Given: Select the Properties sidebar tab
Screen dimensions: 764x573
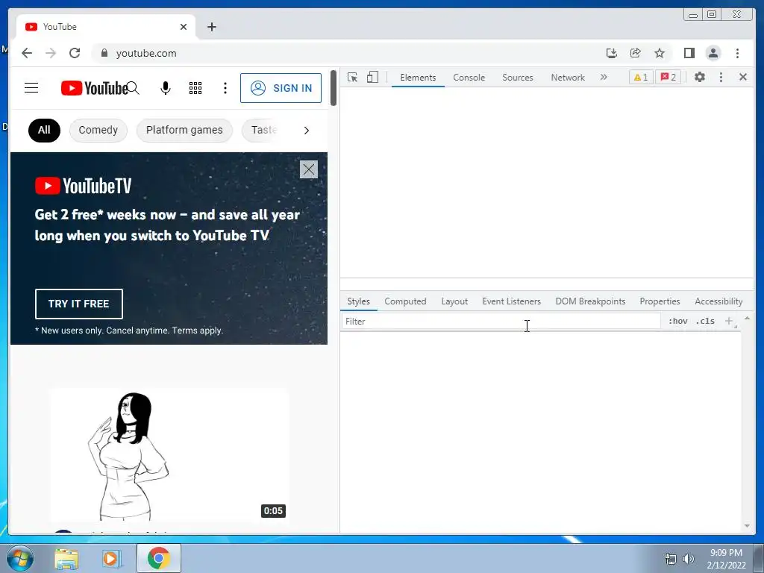Looking at the screenshot, I should pos(660,301).
